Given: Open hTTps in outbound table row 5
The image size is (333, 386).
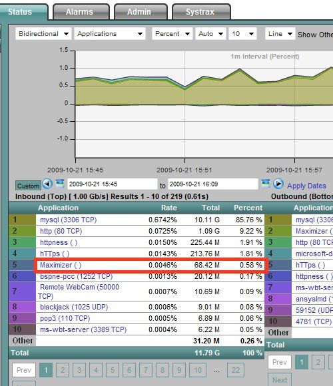Looking at the screenshot, I should (x=310, y=265).
